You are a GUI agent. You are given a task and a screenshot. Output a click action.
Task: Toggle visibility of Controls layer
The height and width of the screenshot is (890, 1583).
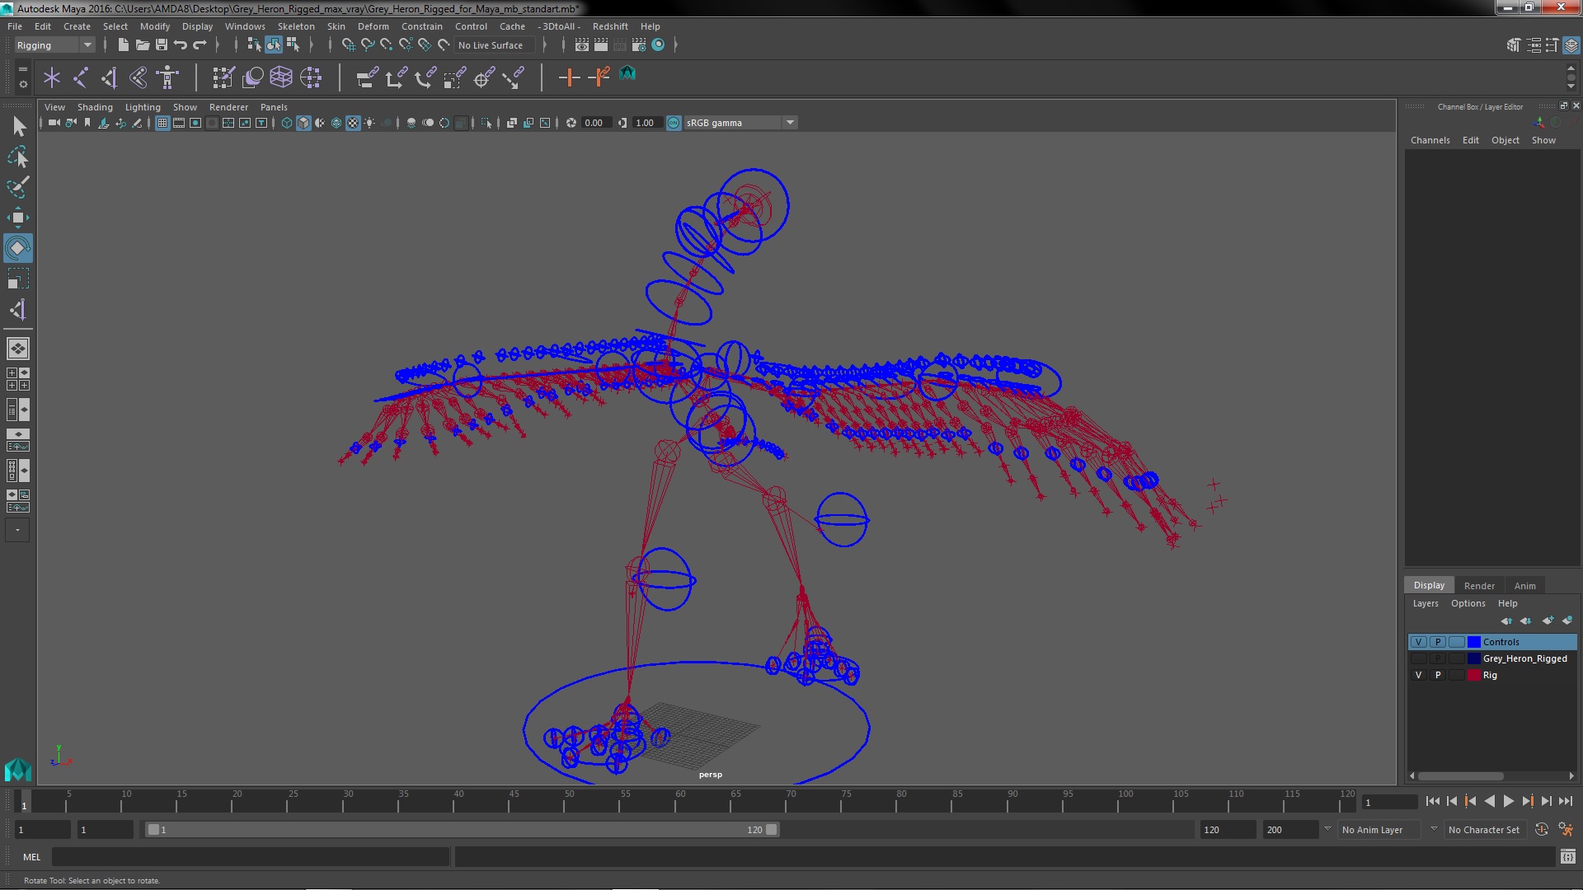tap(1418, 642)
